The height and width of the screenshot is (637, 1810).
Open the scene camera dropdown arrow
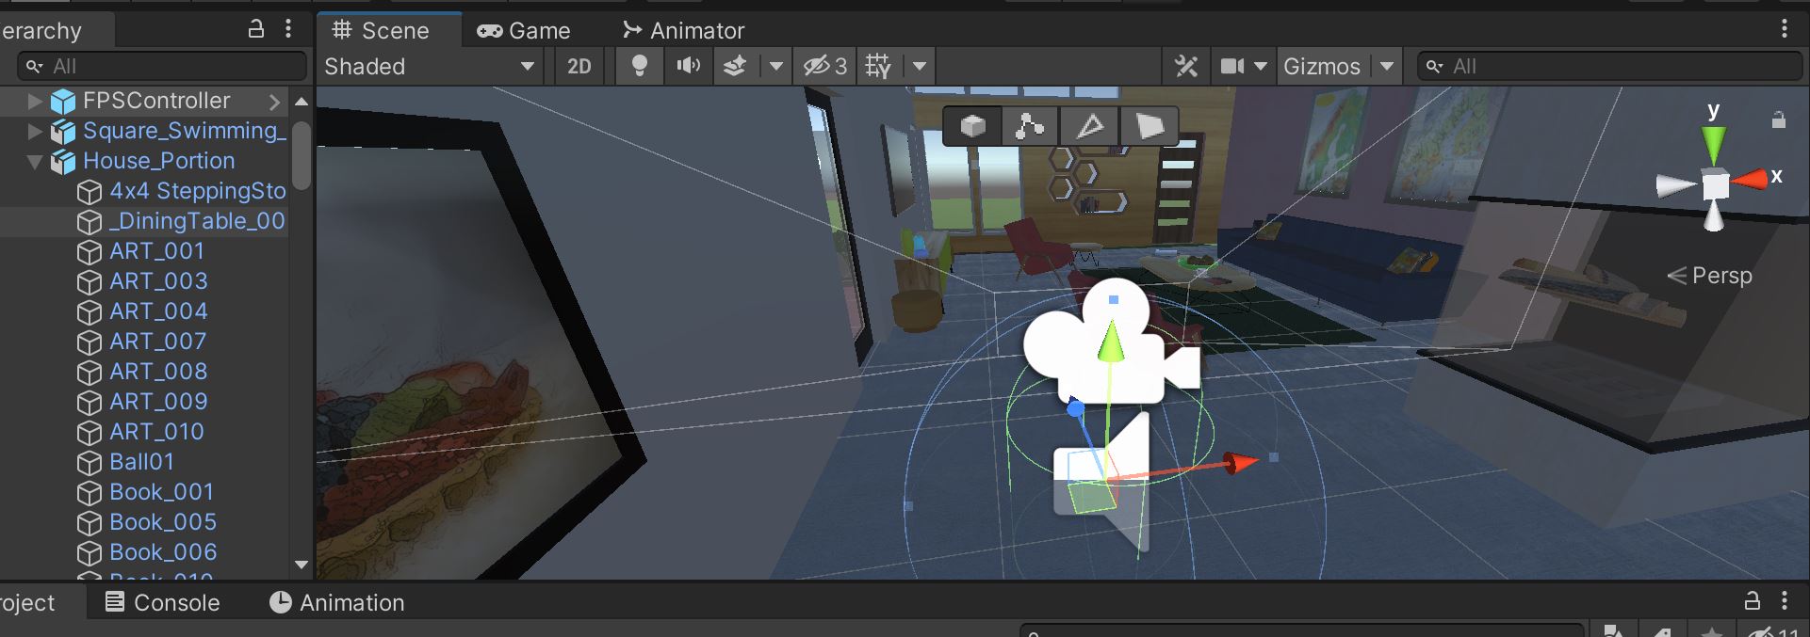tap(1261, 66)
